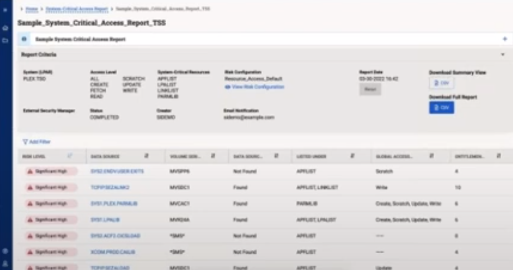Select Write in the TCPIP.SEZALNK2 row

[x=381, y=187]
